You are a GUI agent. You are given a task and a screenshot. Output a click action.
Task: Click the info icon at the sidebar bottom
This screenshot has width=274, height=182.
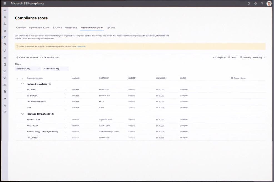[x=4, y=112]
